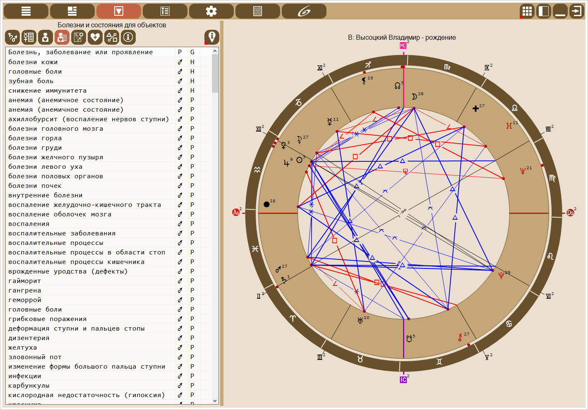This screenshot has height=410, width=588.
Task: Click the pink MC marker on chart
Action: click(x=403, y=46)
